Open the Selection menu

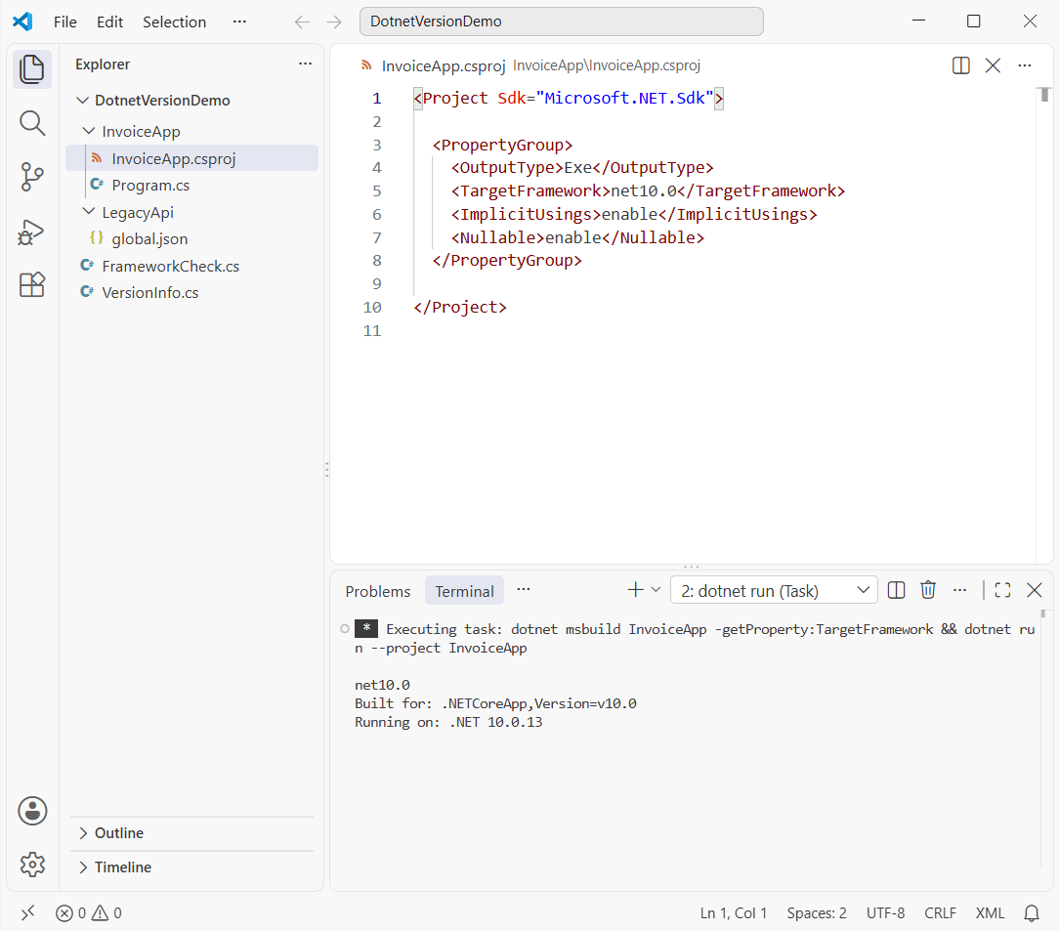[x=174, y=21]
